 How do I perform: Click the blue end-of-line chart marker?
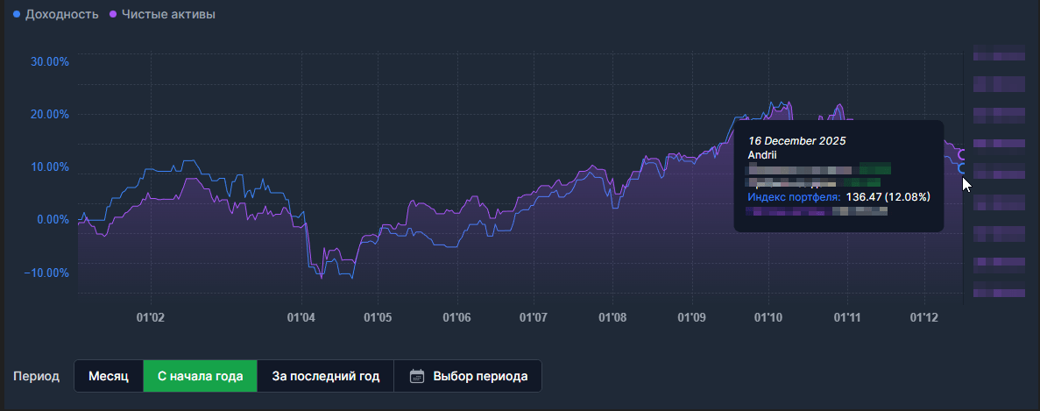click(x=963, y=168)
